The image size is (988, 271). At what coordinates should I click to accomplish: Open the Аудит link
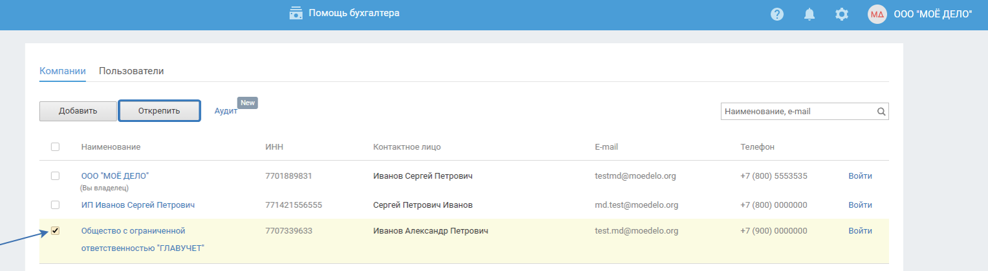tap(226, 111)
